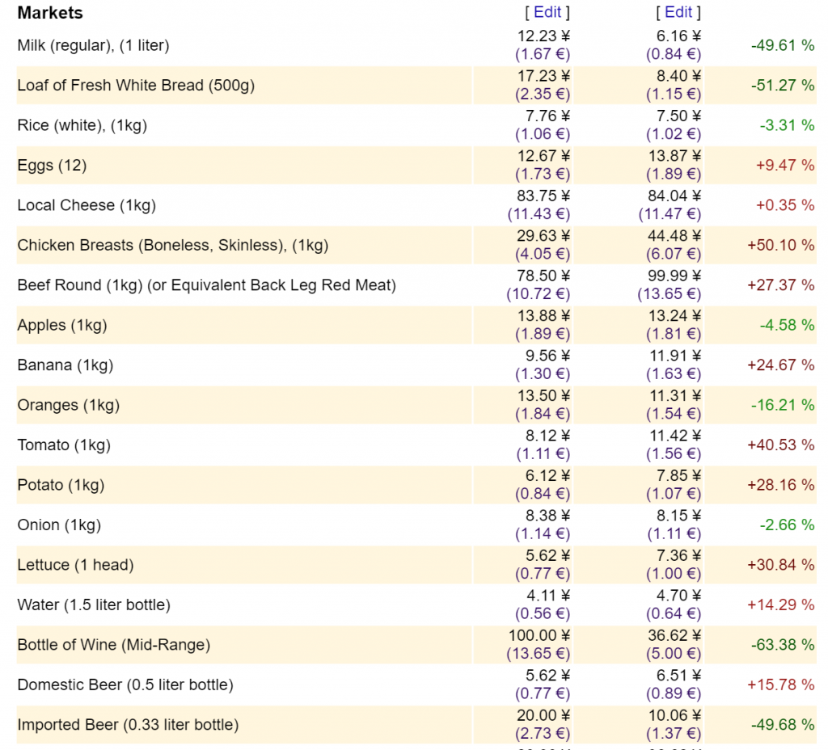
Task: Click the 99.99 ¥ beef price
Action: [x=674, y=276]
